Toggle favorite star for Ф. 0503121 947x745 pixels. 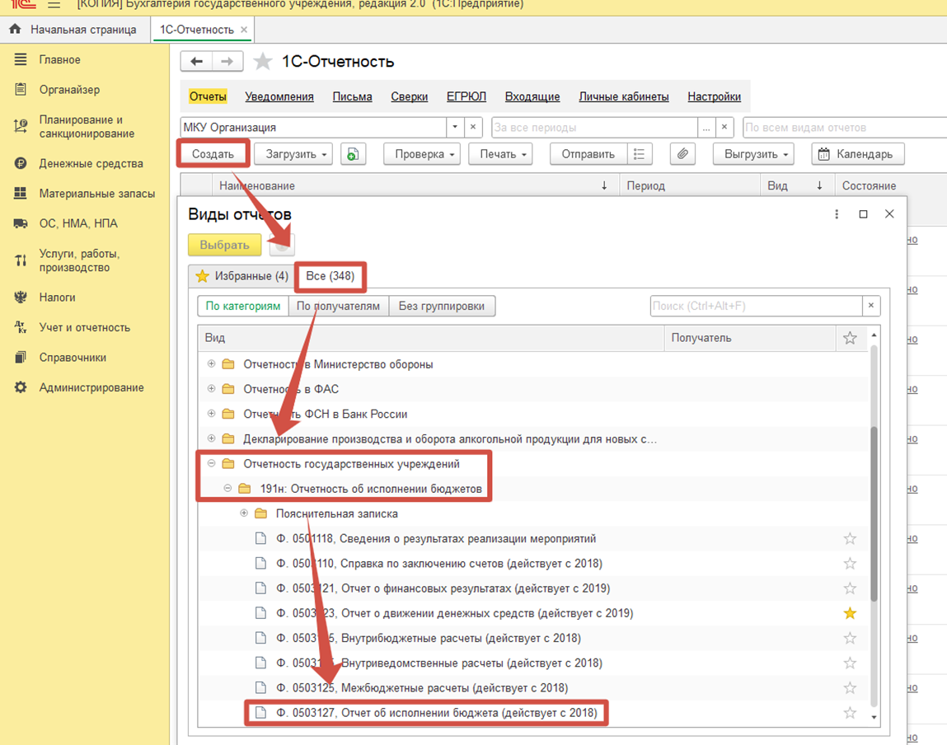point(850,588)
